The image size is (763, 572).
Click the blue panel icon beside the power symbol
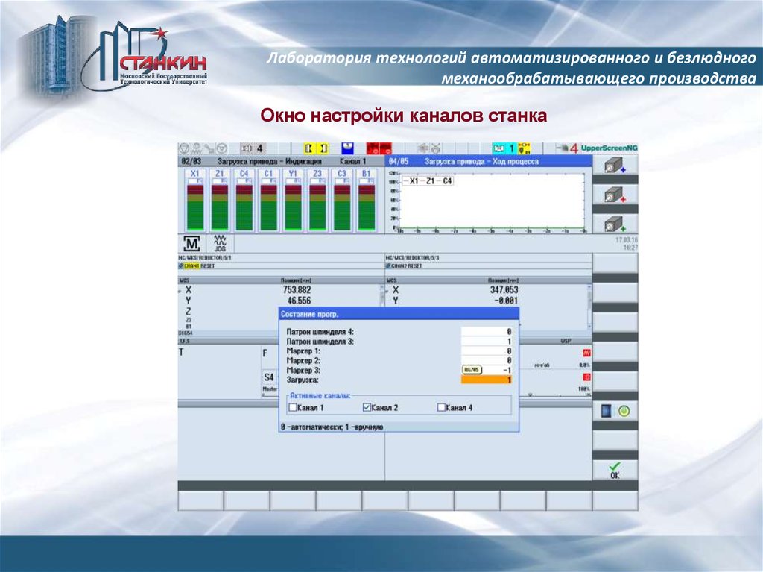click(606, 411)
